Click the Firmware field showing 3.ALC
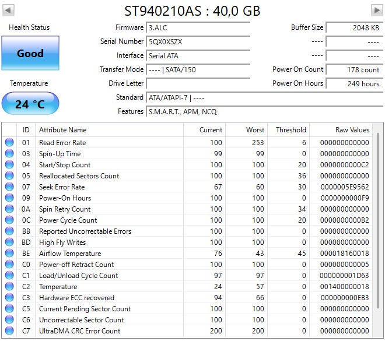 coord(198,27)
